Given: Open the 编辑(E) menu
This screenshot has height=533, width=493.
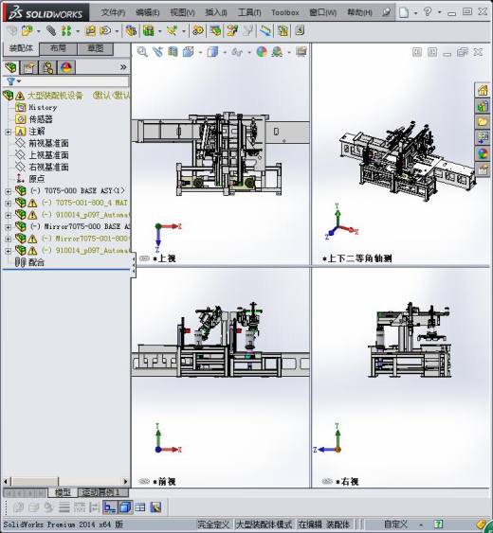Looking at the screenshot, I should (147, 12).
